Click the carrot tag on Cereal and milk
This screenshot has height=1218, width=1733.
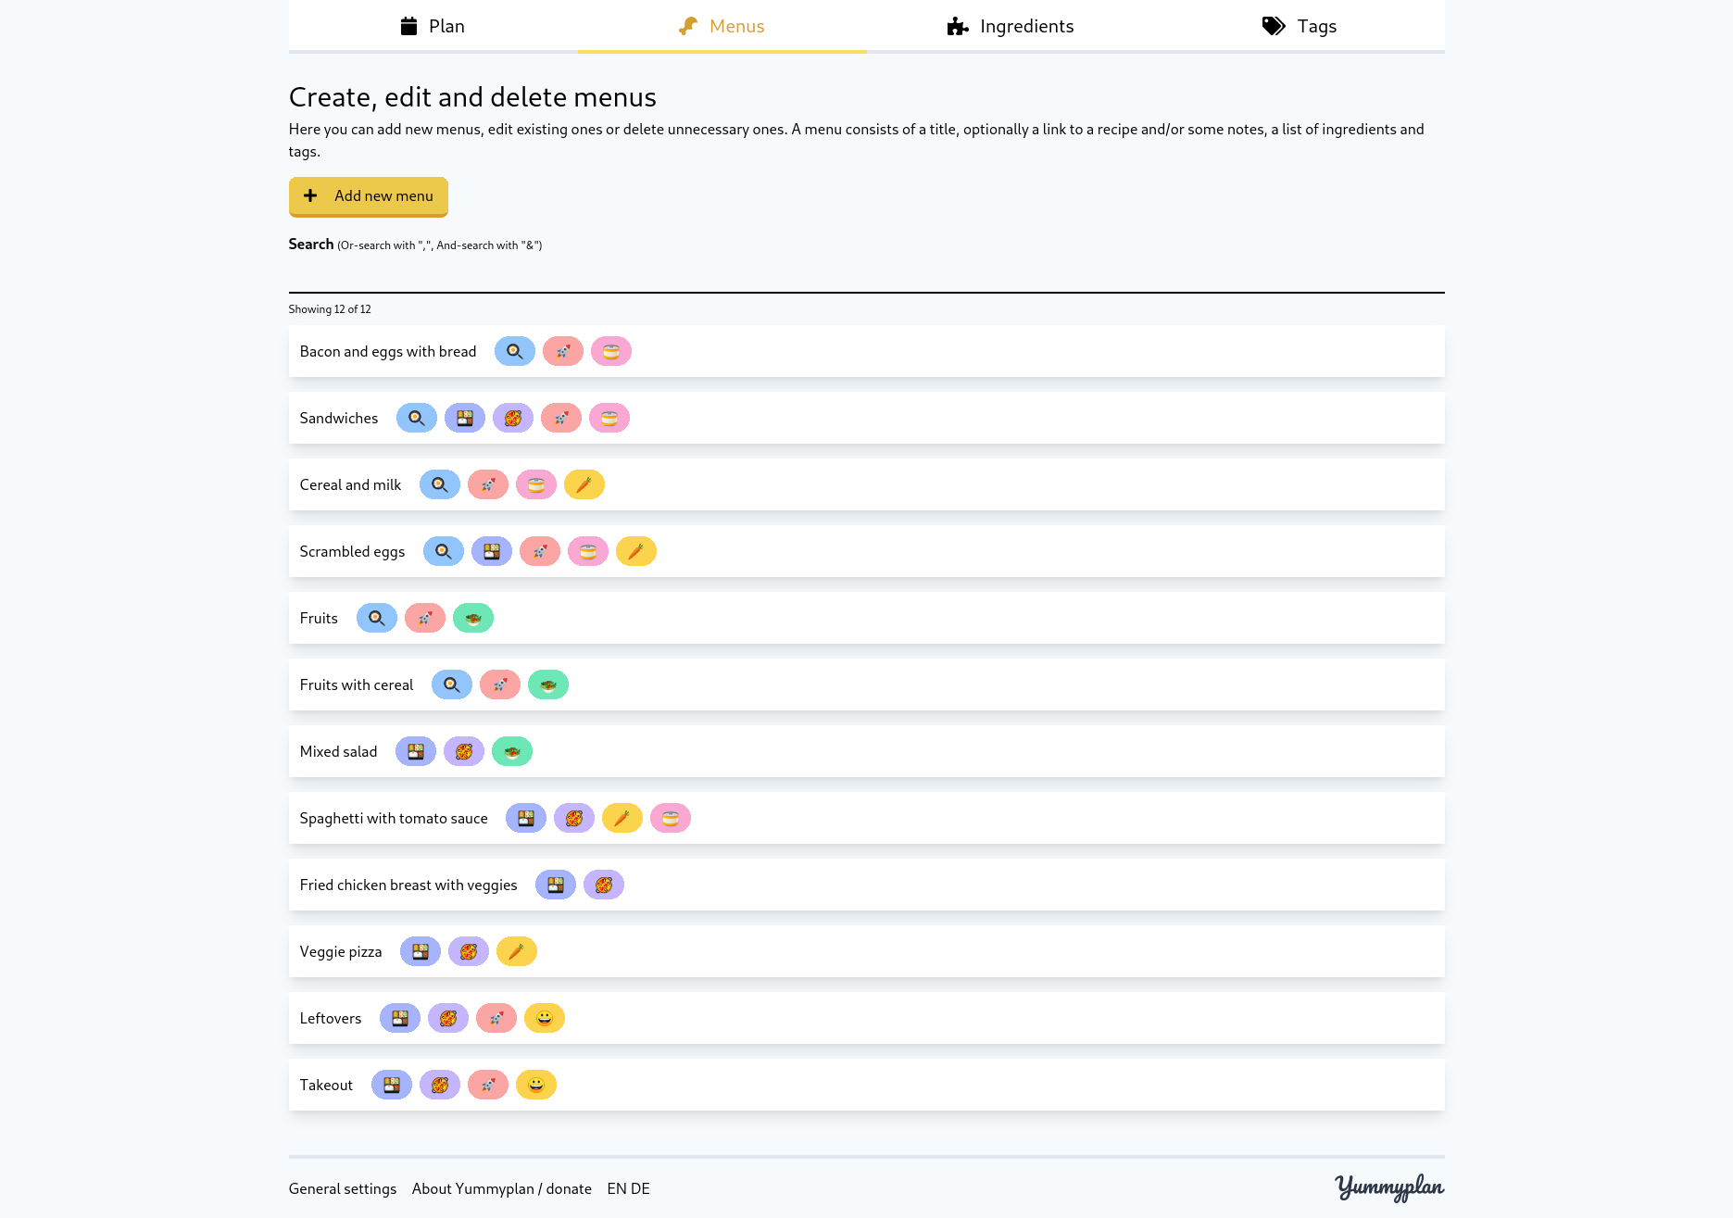coord(584,484)
